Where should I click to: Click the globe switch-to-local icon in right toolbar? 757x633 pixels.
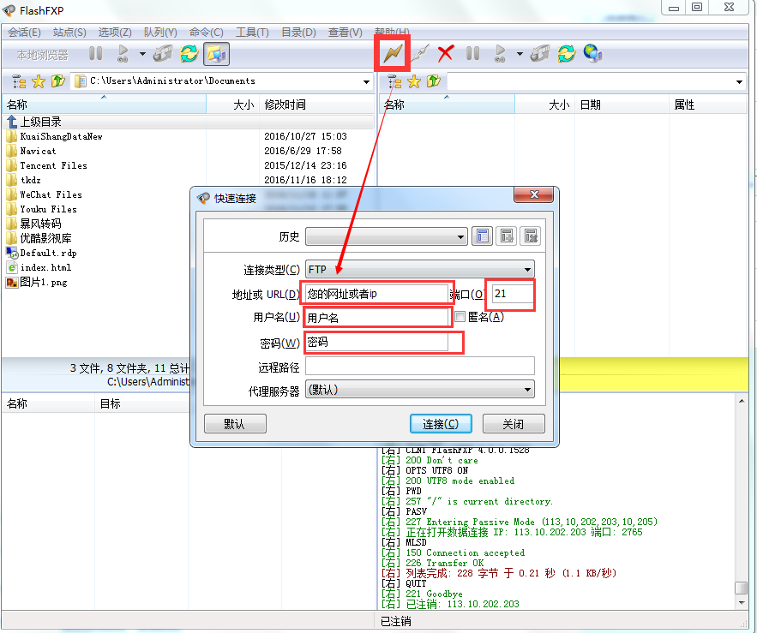coord(592,54)
